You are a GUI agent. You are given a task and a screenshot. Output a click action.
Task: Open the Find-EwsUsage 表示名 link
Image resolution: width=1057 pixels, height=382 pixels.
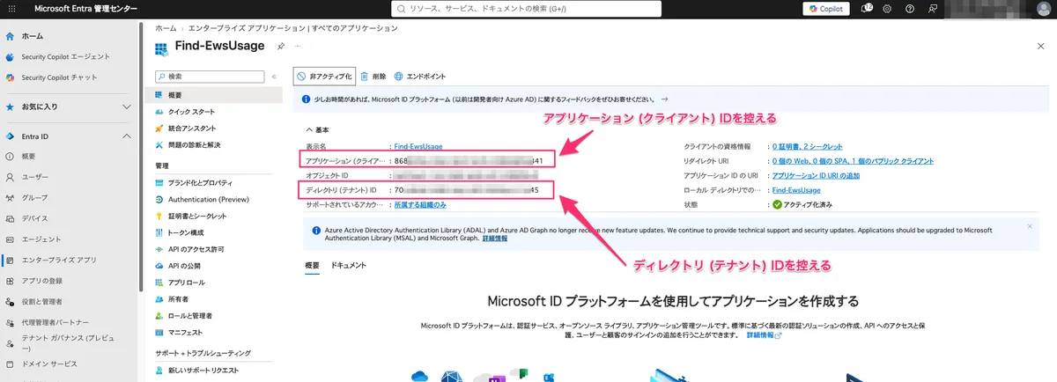[418, 146]
